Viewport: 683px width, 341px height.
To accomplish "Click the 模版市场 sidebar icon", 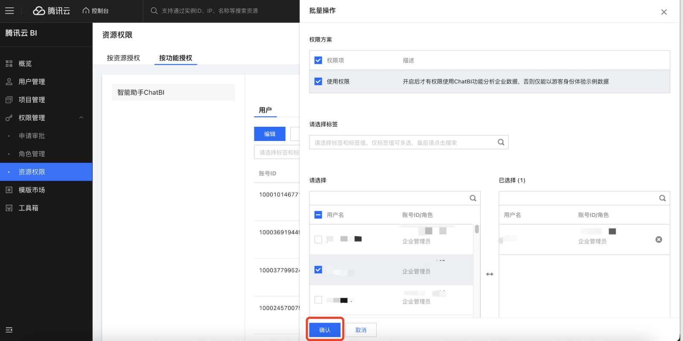I will tap(9, 190).
